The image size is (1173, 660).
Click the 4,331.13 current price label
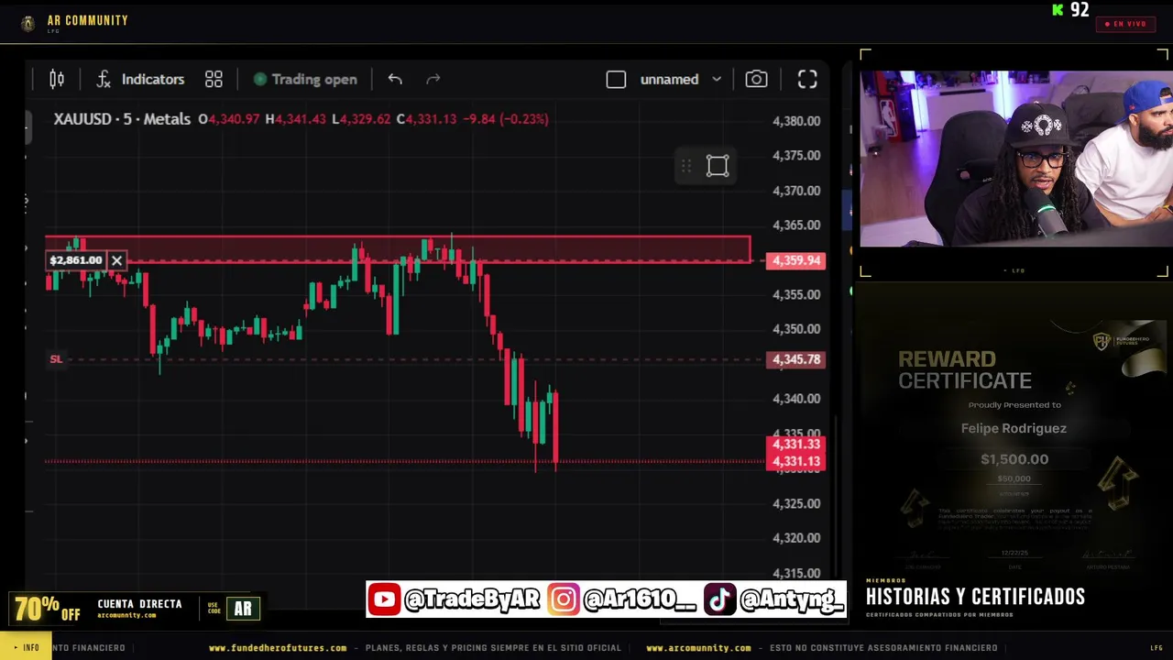coord(796,462)
